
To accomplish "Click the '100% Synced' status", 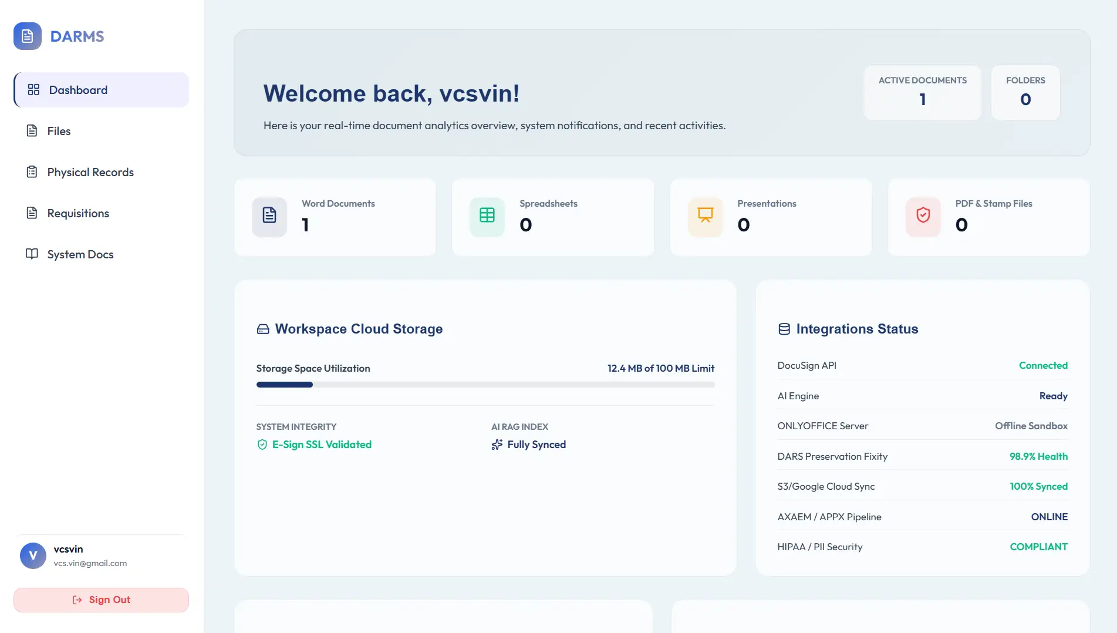I will pyautogui.click(x=1038, y=486).
